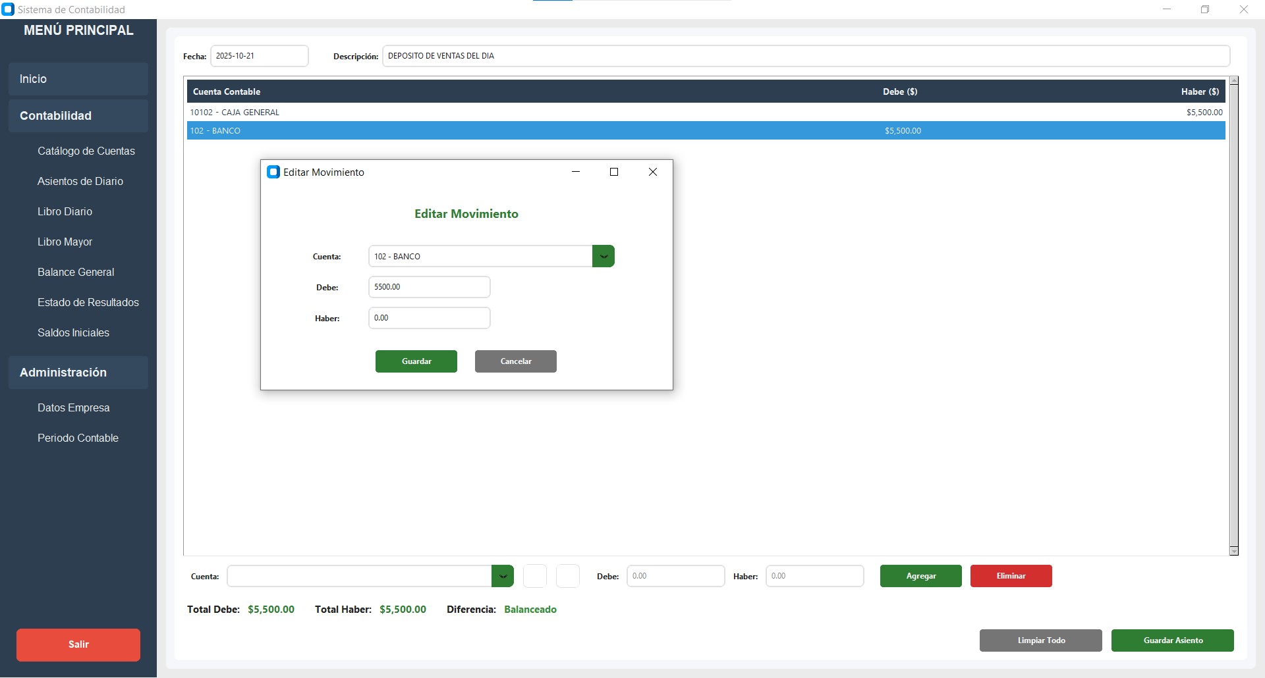
Task: Maximize the Editar Movimiento dialog
Action: (x=613, y=172)
